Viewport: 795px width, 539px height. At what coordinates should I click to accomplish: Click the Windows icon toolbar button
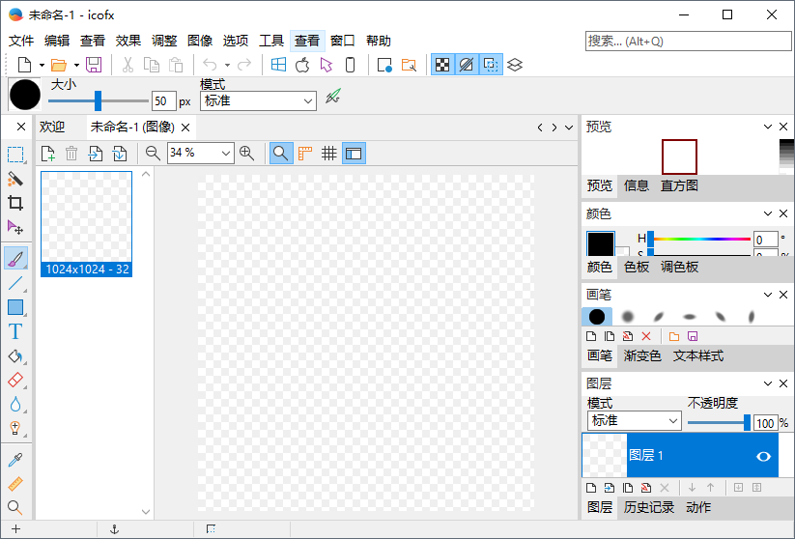[x=278, y=65]
